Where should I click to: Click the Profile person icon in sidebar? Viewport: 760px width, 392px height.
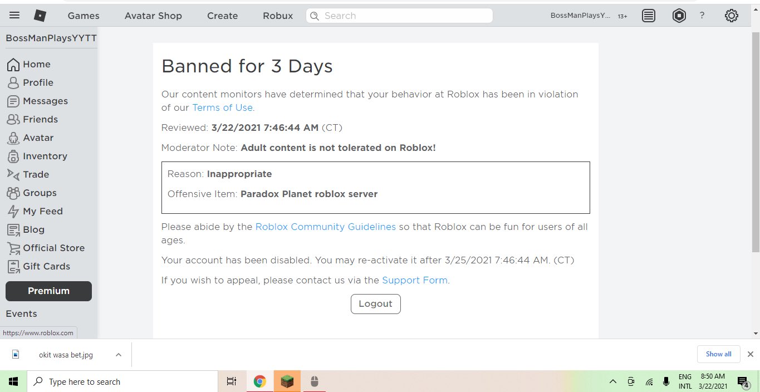coord(13,83)
